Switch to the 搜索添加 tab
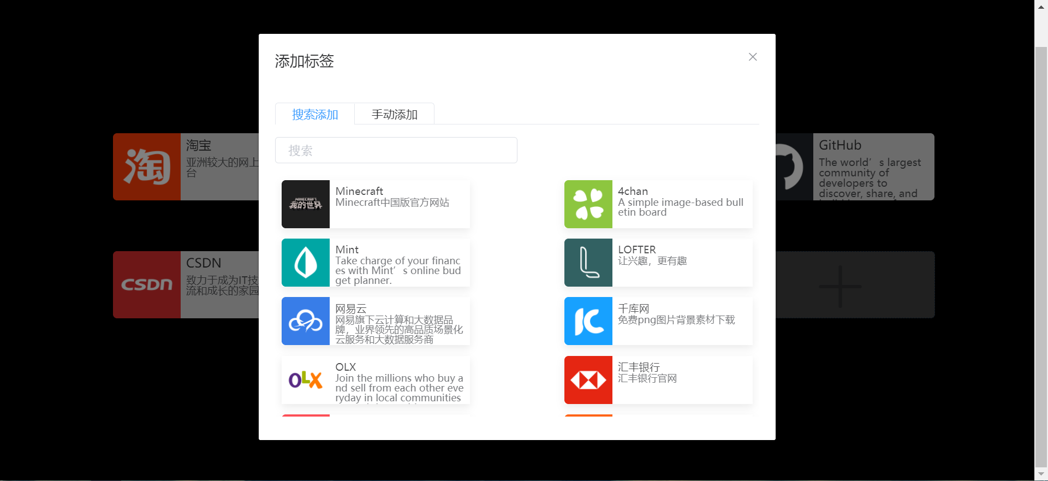The height and width of the screenshot is (481, 1048). tap(315, 114)
